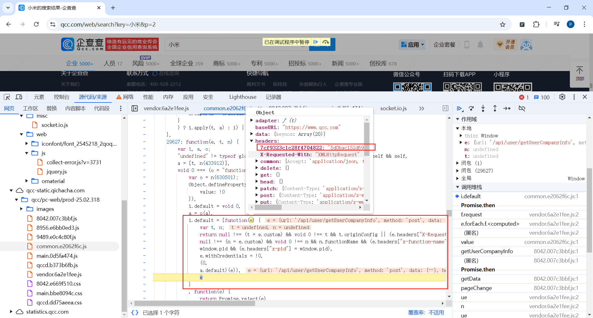Click the code editor horizontal scrollbar
593x318 pixels.
coord(195,303)
